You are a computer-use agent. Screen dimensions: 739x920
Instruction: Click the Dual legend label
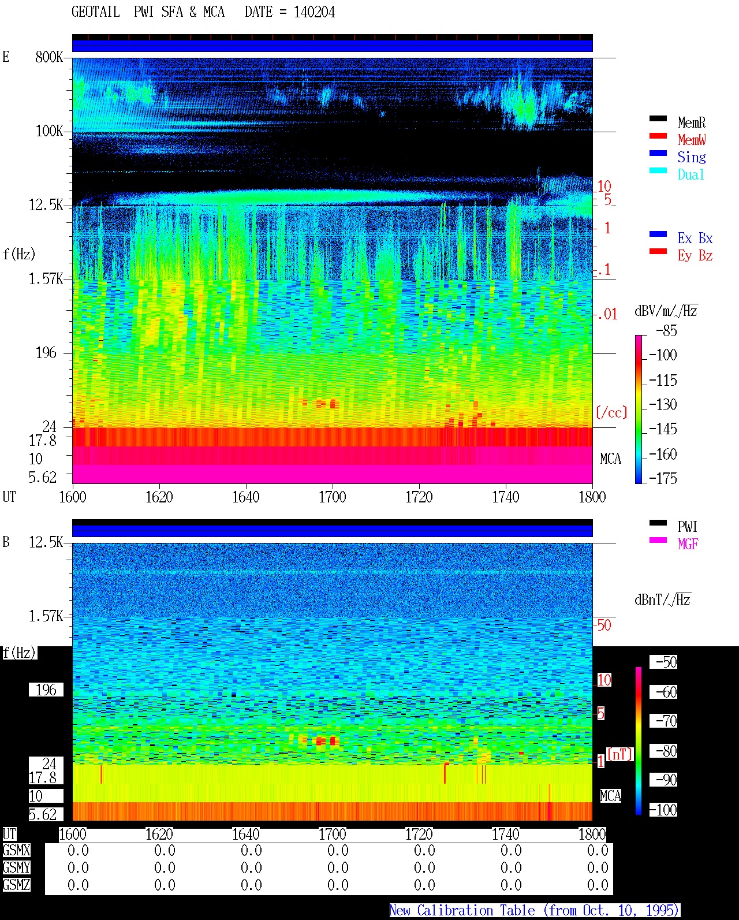691,174
